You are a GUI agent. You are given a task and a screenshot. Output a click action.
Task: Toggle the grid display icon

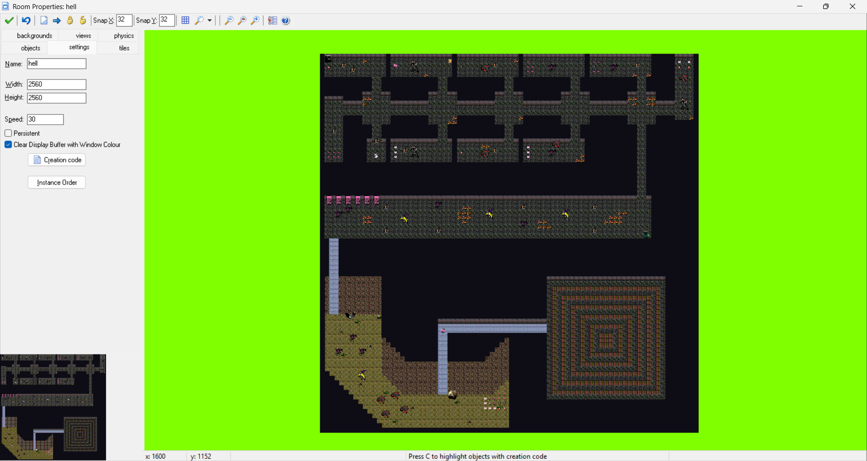point(185,20)
